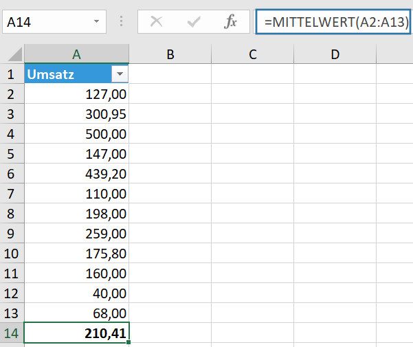413x347 pixels.
Task: Select row 11 header
Action: point(12,273)
